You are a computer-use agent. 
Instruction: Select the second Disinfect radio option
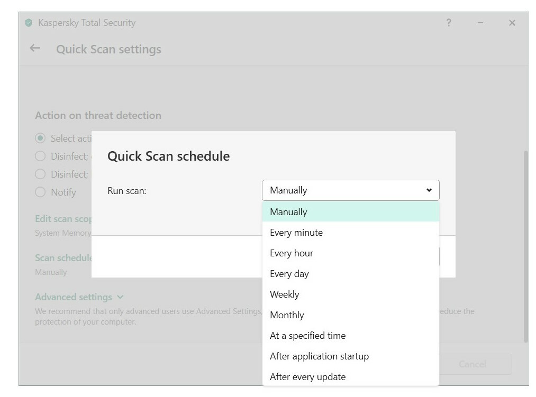pos(40,174)
